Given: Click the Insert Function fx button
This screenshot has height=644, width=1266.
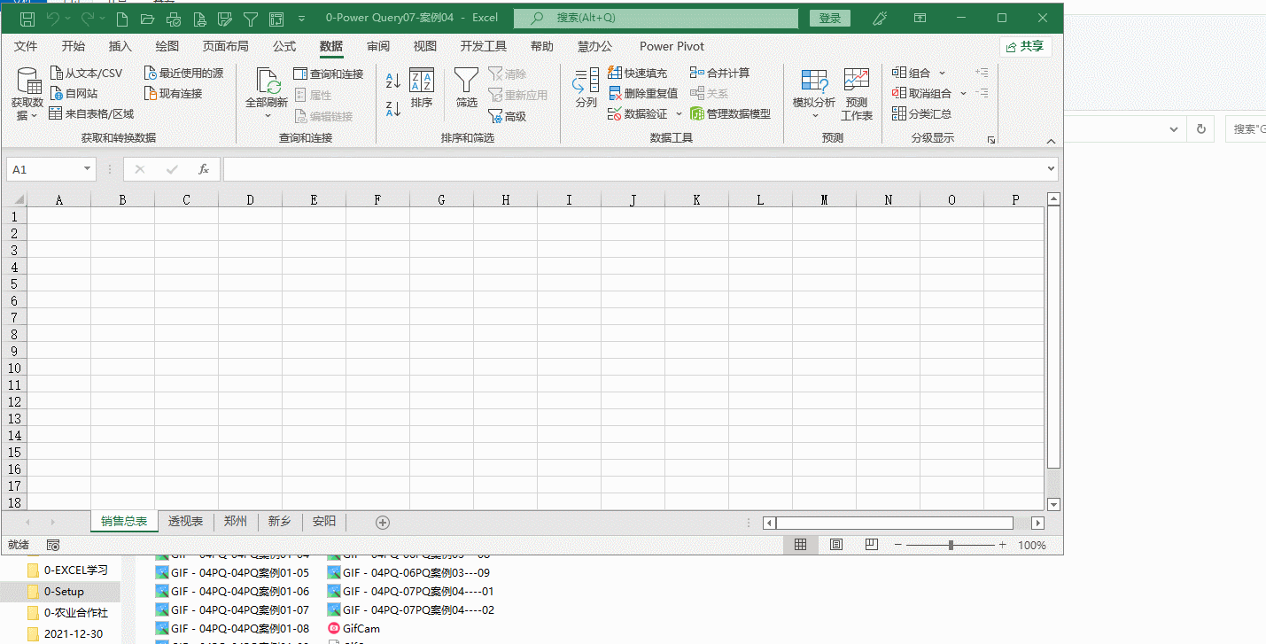Looking at the screenshot, I should (203, 169).
